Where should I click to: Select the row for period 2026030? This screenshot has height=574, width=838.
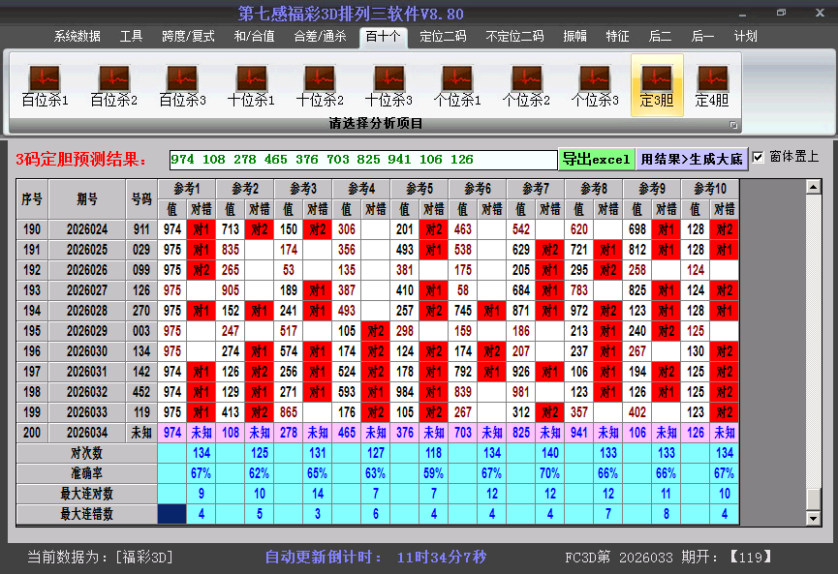87,352
